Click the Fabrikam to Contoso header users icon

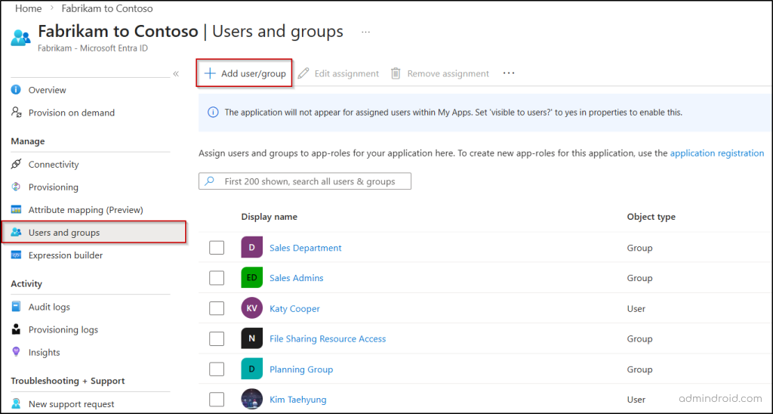click(x=20, y=38)
